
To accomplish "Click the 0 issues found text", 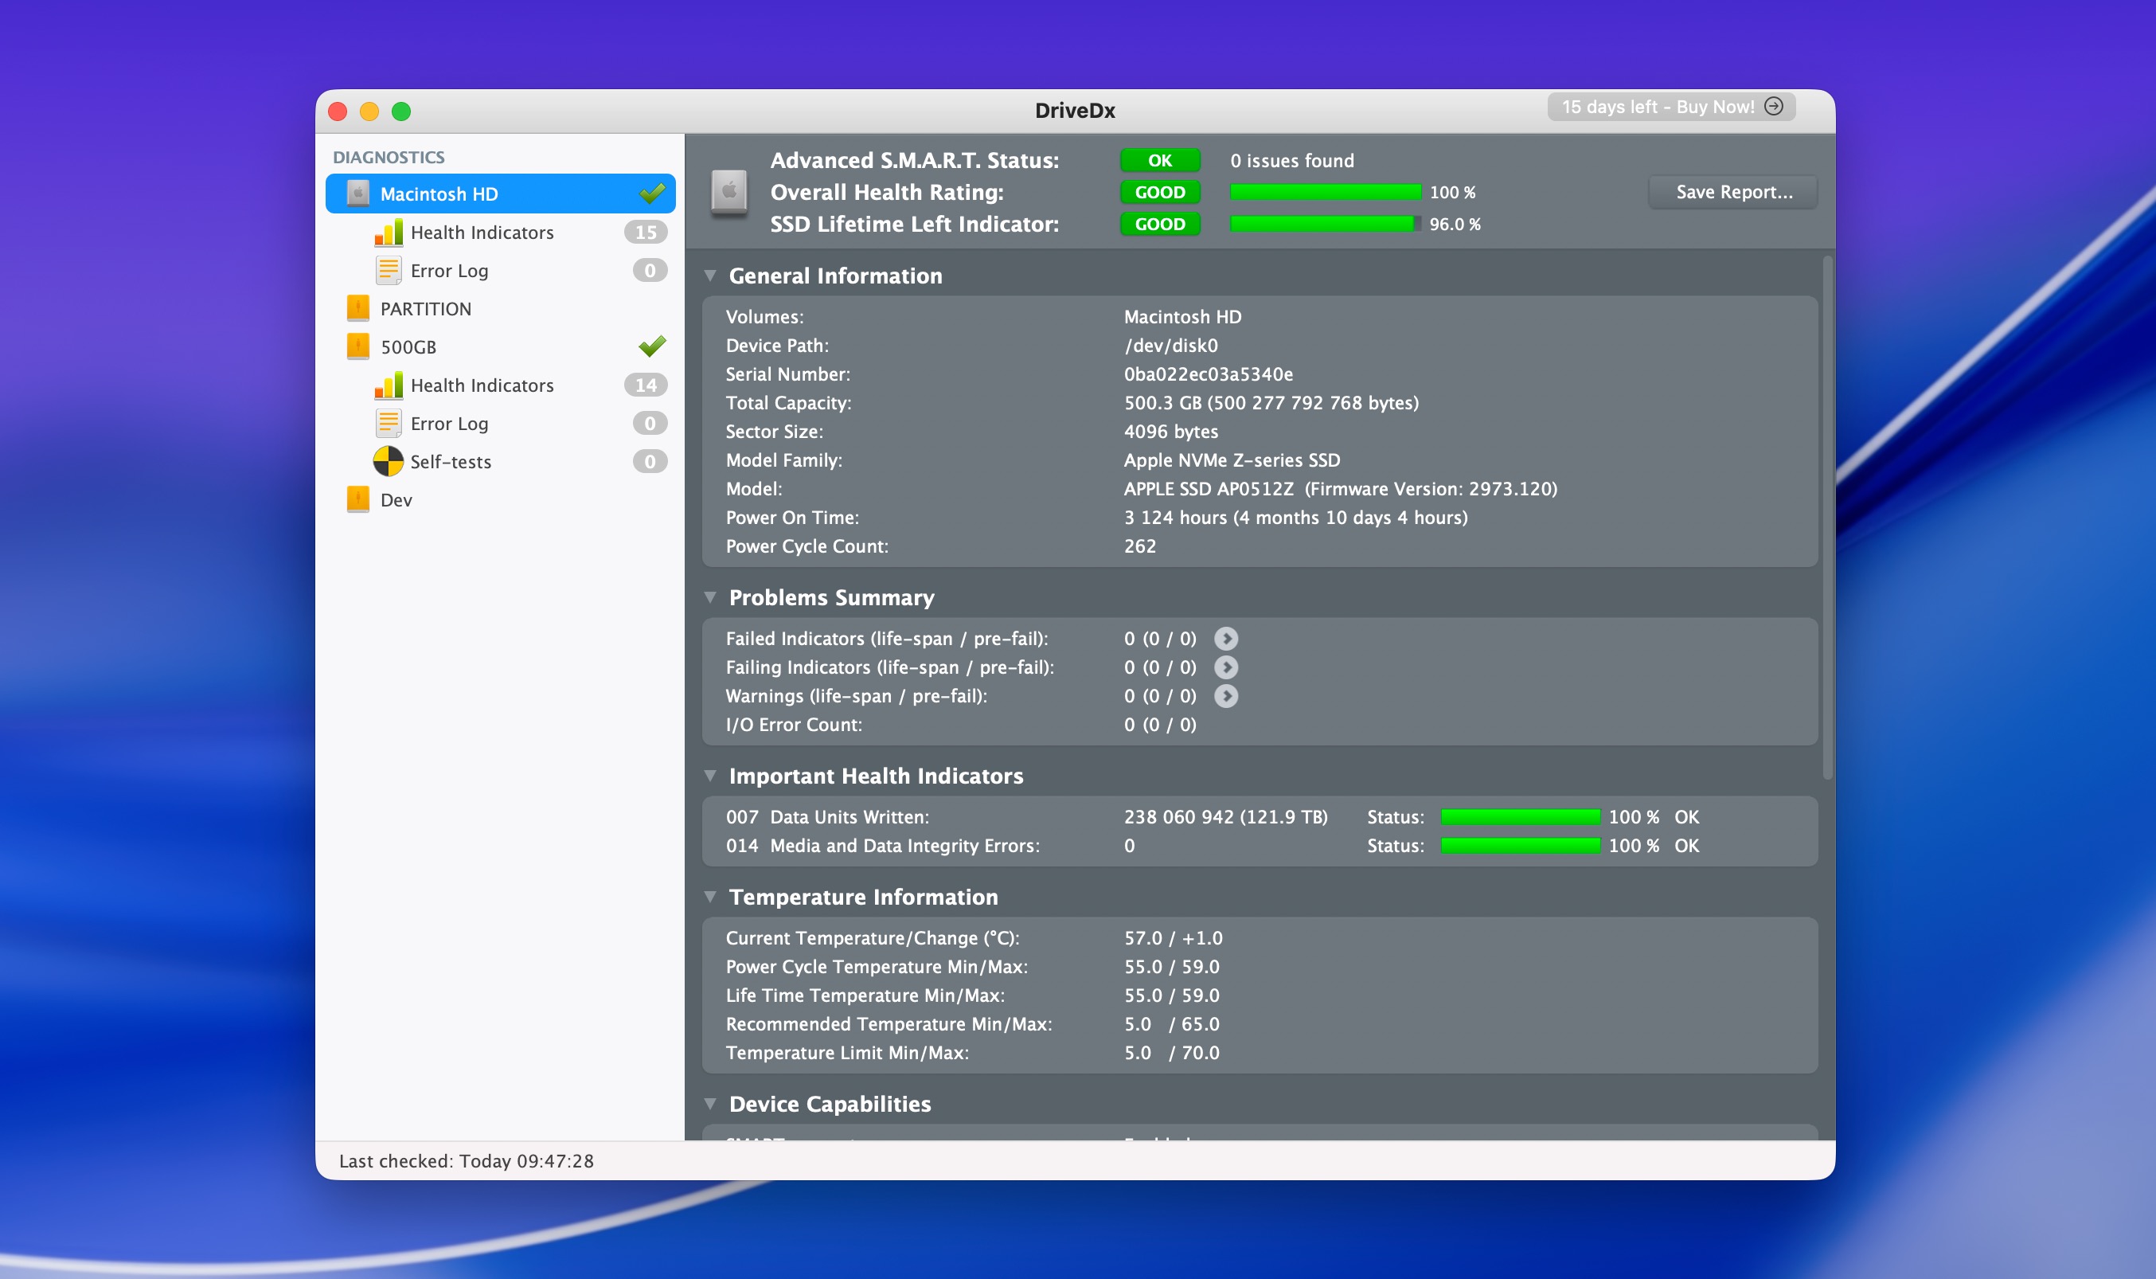I will (1292, 160).
